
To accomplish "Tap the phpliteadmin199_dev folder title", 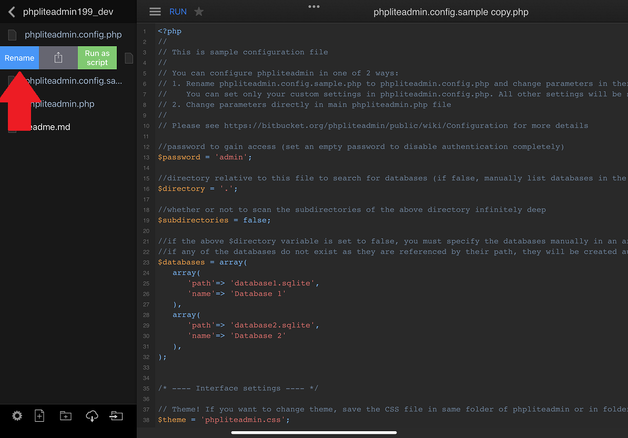I will 68,12.
